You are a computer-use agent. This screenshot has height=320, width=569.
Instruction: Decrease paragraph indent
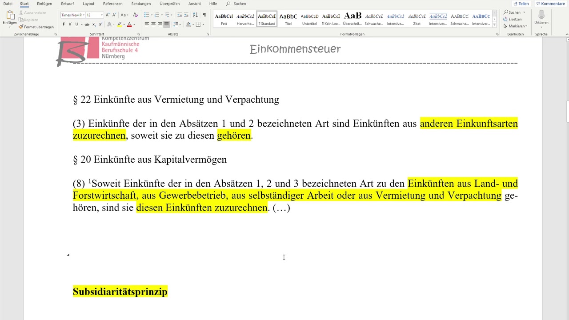180,15
